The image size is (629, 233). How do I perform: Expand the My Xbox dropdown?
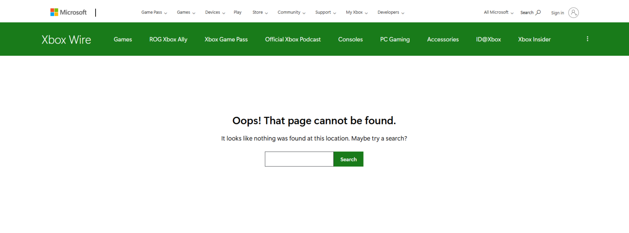(356, 13)
